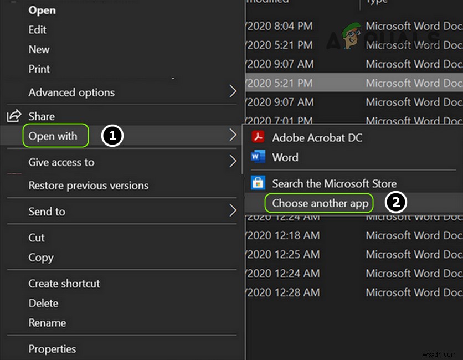463x360 pixels.
Task: Click the Microsoft Store bag icon
Action: [x=258, y=183]
